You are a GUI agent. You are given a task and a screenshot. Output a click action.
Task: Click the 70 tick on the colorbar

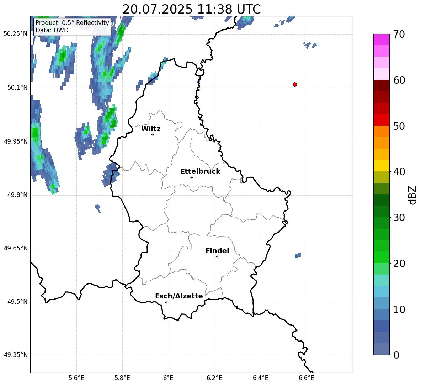click(399, 34)
